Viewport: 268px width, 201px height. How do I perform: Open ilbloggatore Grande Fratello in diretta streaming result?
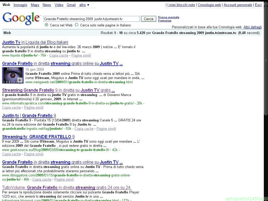click(x=62, y=162)
